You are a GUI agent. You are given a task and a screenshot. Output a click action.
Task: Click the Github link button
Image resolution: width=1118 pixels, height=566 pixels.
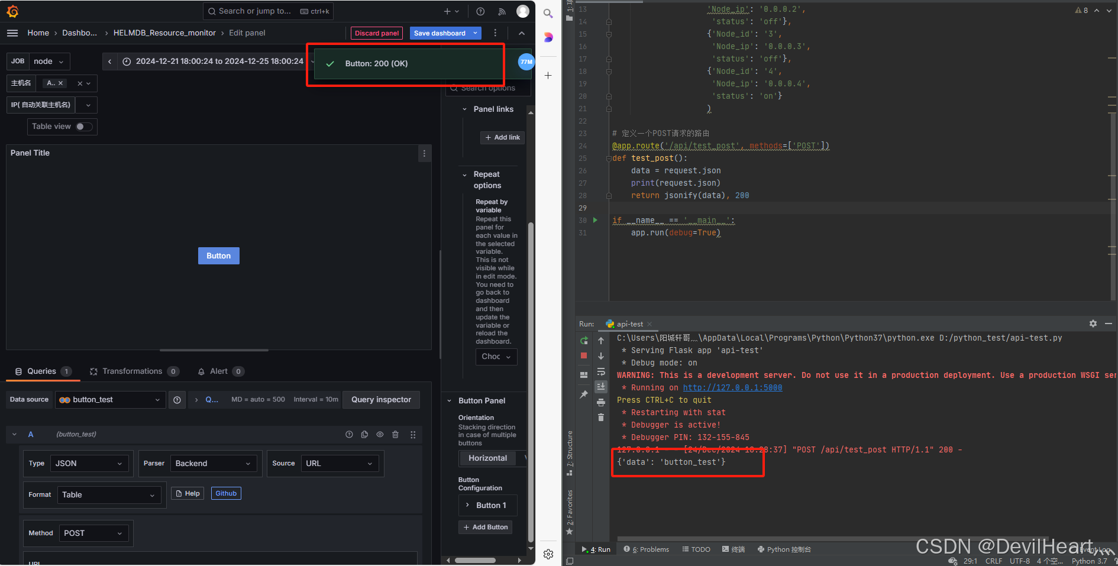pos(226,493)
